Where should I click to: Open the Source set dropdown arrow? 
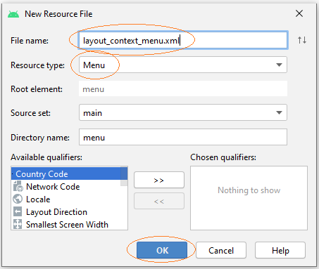(x=279, y=113)
